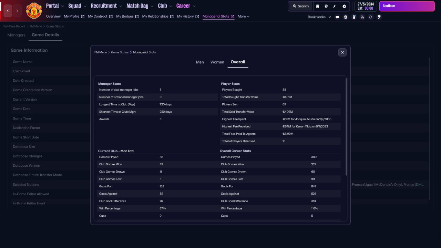Image resolution: width=441 pixels, height=248 pixels.
Task: Click the Game Information panel scrollbar
Action: tap(429, 129)
